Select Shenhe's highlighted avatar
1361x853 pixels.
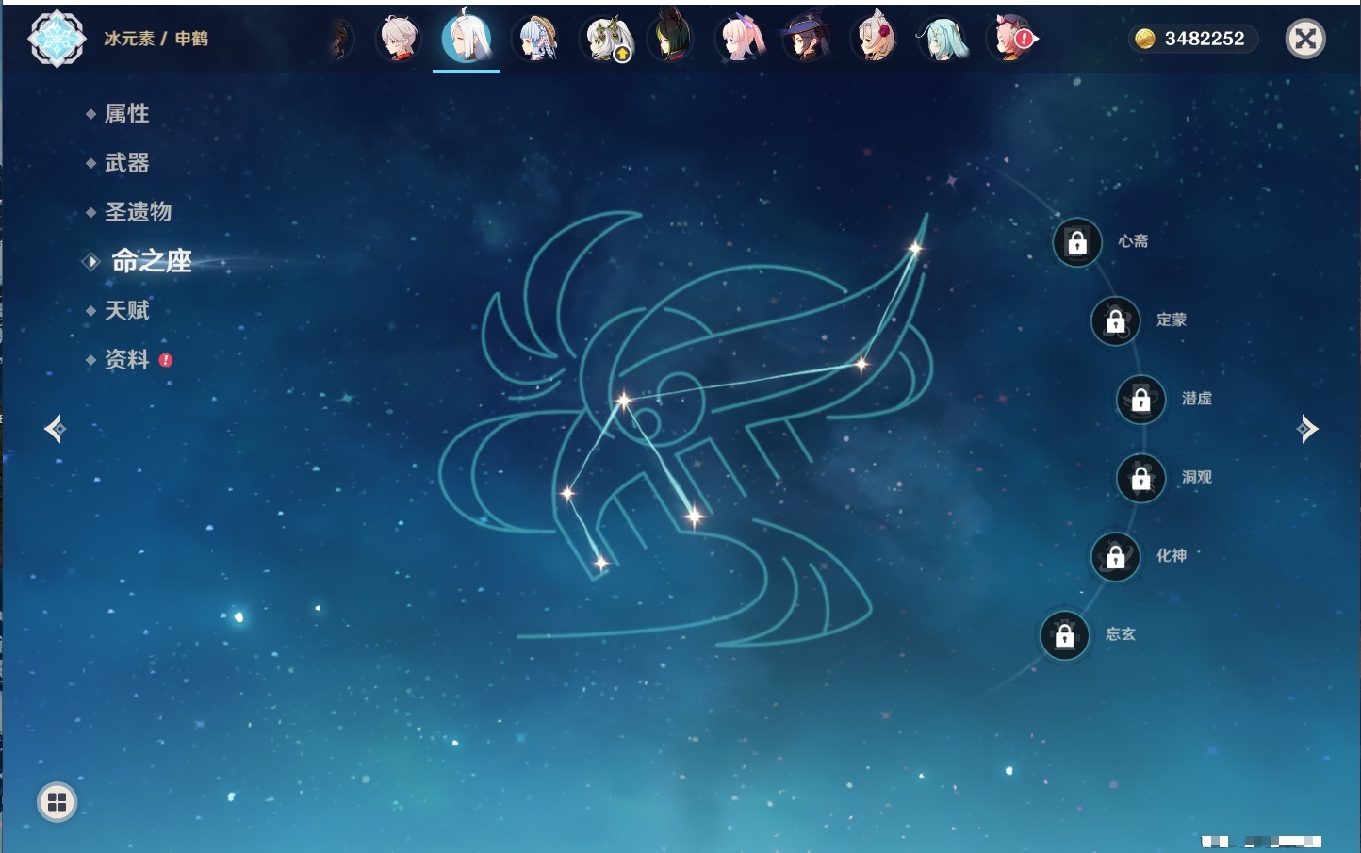click(x=467, y=38)
